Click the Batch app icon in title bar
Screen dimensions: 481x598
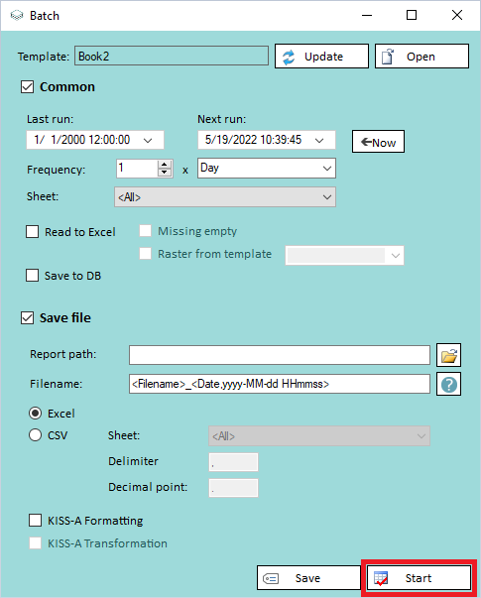click(17, 15)
